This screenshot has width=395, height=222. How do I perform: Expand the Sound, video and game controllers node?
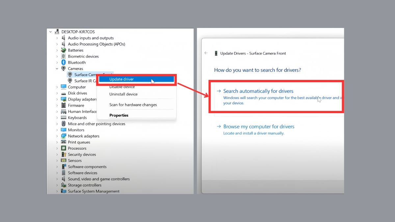[57, 179]
